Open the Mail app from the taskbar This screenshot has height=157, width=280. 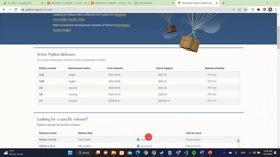pos(130,153)
